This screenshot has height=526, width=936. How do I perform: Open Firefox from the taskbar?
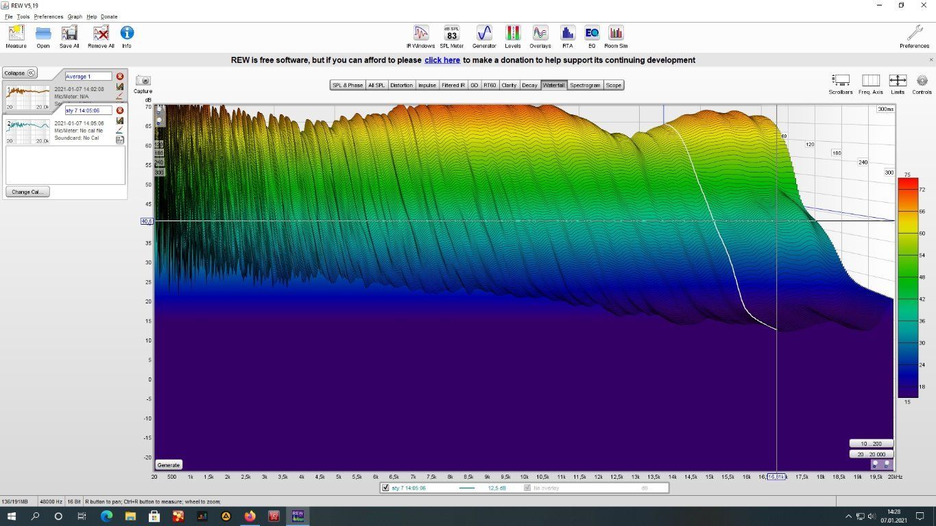click(249, 516)
